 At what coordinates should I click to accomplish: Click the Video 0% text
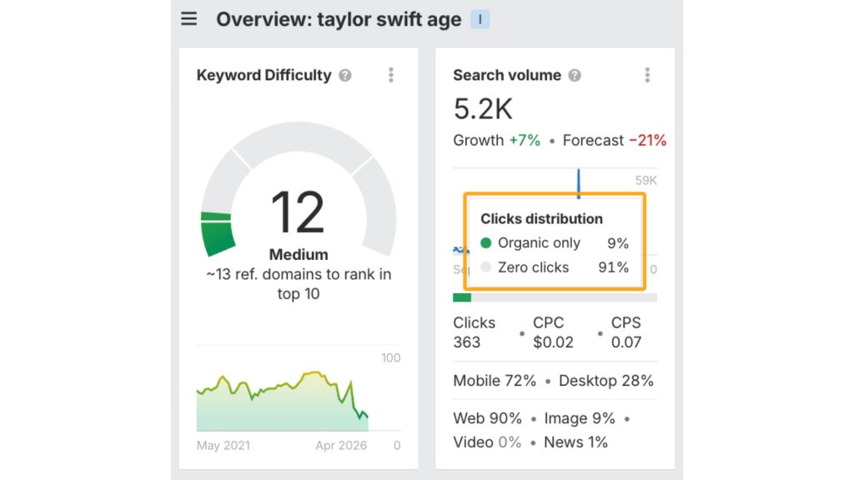(487, 442)
